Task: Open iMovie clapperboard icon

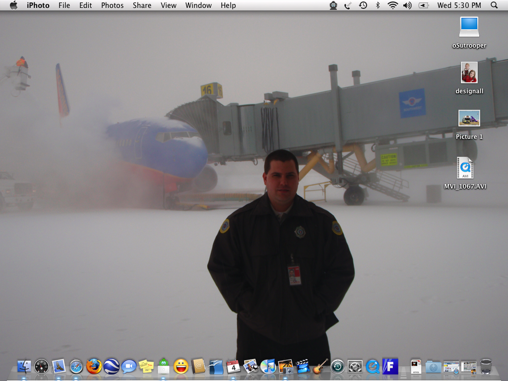Action: point(303,367)
